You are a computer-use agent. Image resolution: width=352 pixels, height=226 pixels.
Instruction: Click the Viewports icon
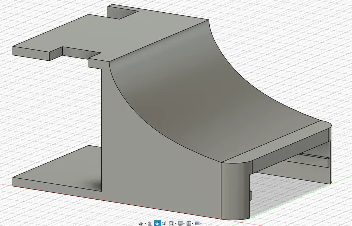(x=197, y=223)
